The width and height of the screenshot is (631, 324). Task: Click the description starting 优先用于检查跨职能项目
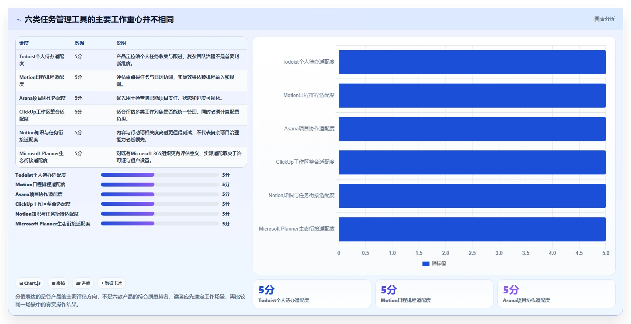(x=169, y=98)
